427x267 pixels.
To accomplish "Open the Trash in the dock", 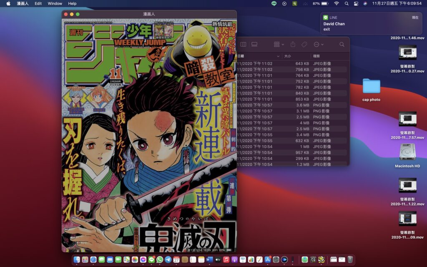I will pos(350,259).
